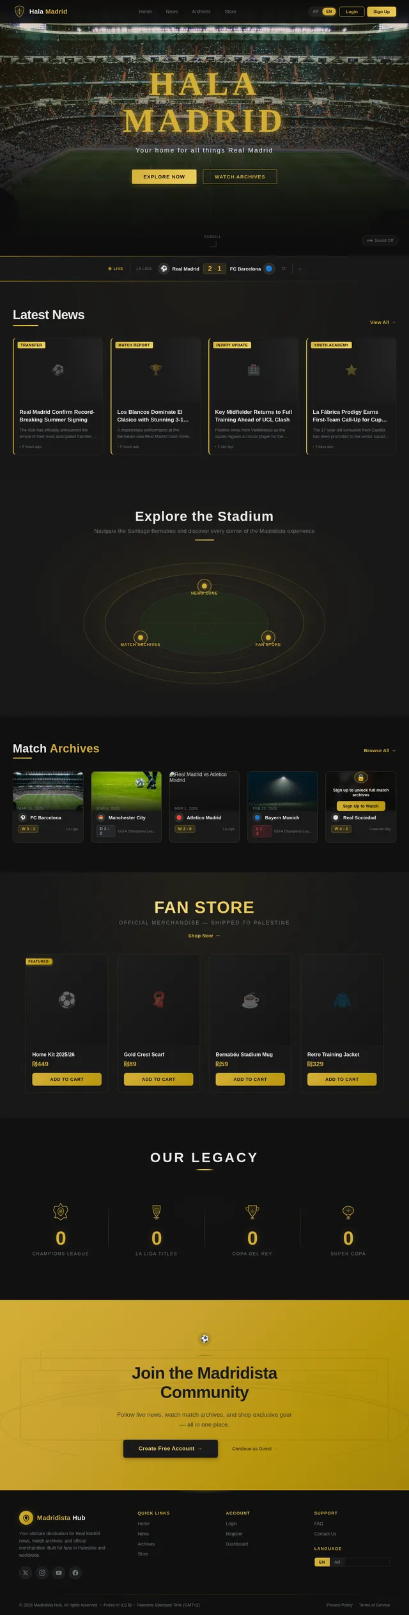Expand match list via Browse All arrow
The image size is (409, 1615).
point(380,750)
